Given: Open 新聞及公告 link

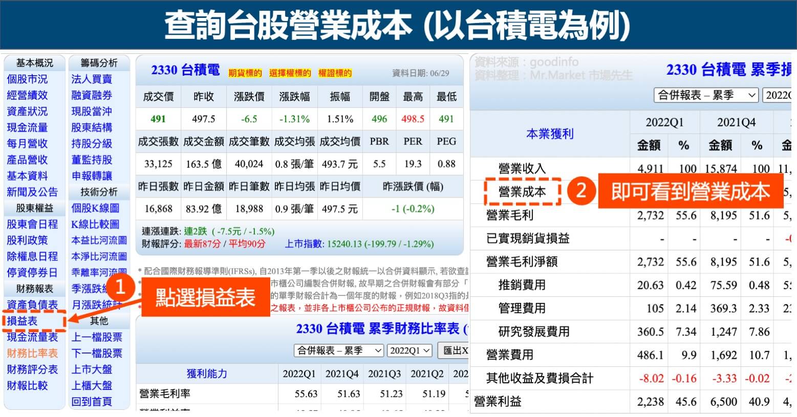Looking at the screenshot, I should [32, 192].
